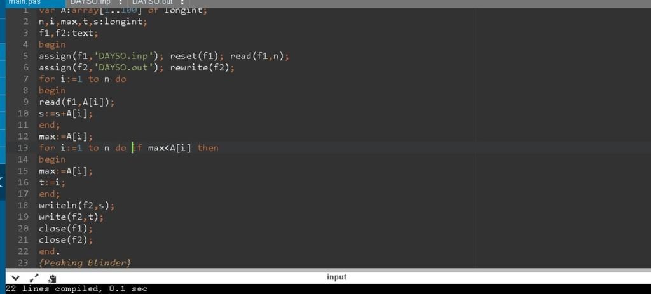Click 'max<A[i]' condition on line 13
This screenshot has height=294, width=651.
click(170, 148)
